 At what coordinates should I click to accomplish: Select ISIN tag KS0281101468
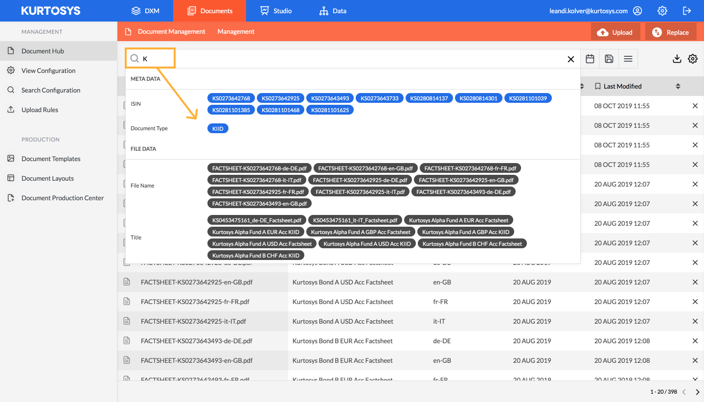[x=281, y=110]
